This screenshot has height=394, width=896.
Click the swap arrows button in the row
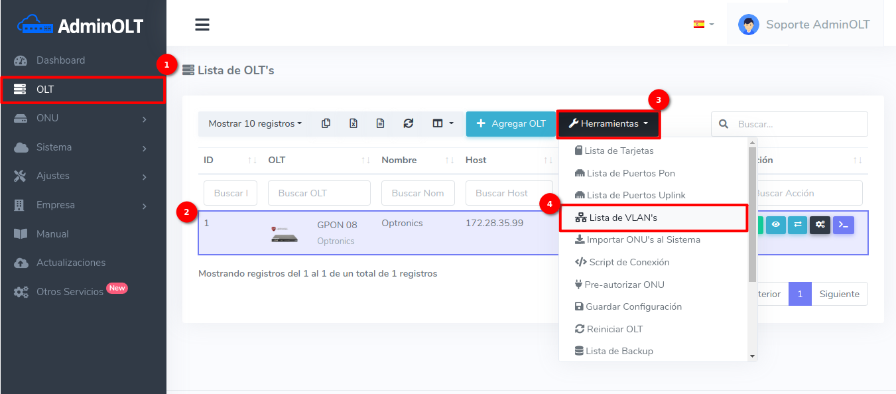click(x=797, y=225)
